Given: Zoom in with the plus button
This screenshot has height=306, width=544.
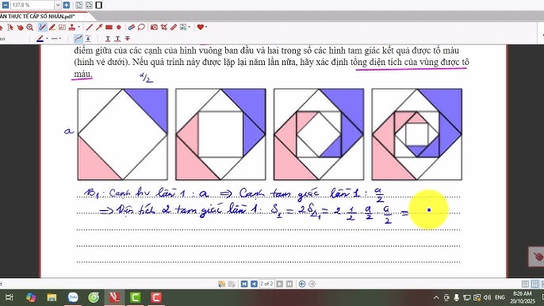Looking at the screenshot, I should [67, 6].
